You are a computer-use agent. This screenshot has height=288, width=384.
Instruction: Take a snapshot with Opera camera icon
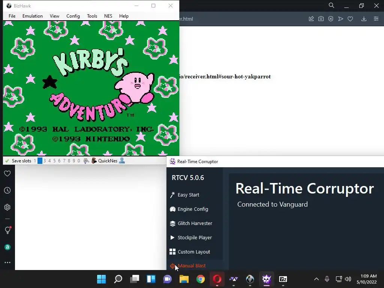[321, 19]
